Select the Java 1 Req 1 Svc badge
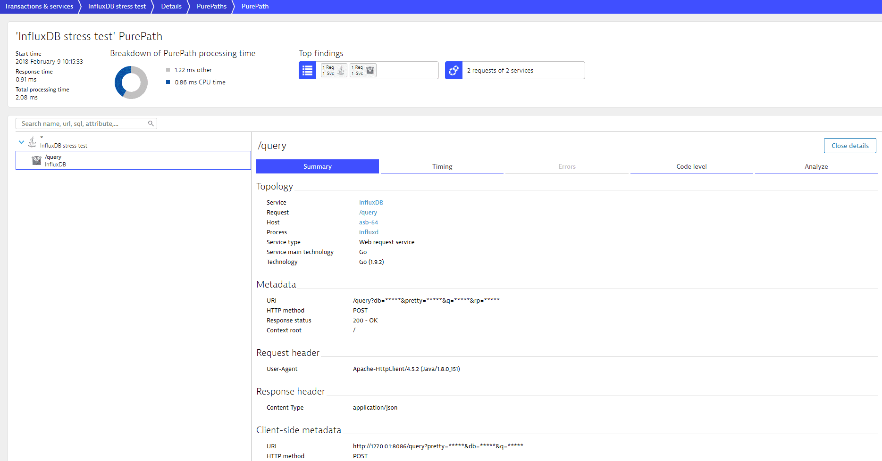882x461 pixels. pyautogui.click(x=334, y=70)
